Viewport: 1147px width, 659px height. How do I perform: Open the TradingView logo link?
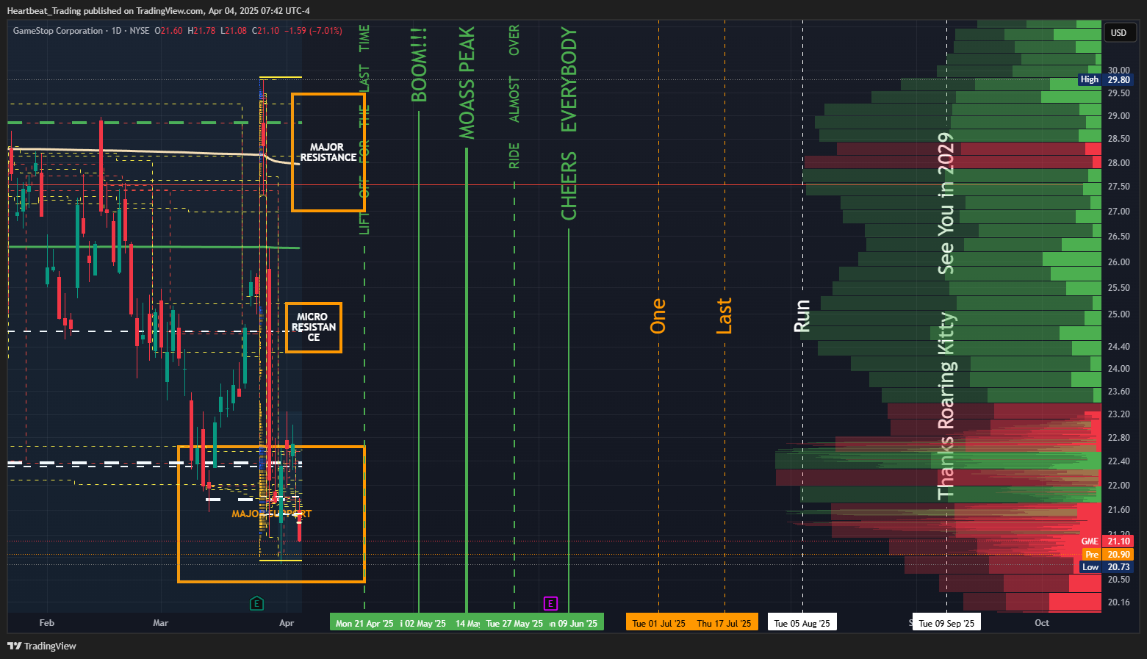pyautogui.click(x=42, y=646)
